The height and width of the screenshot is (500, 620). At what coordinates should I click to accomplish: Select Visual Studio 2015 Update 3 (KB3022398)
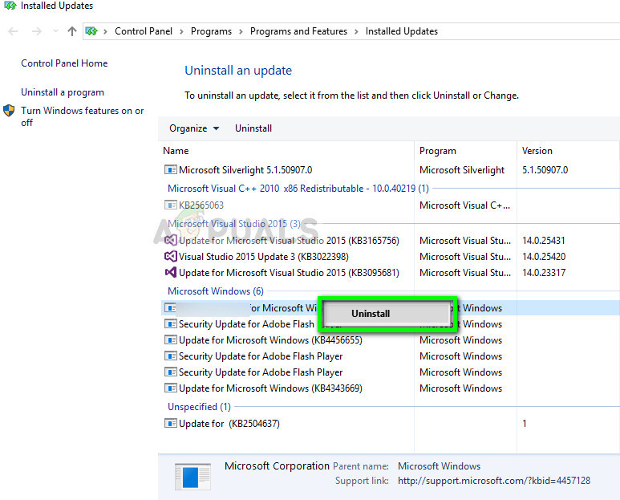[263, 257]
